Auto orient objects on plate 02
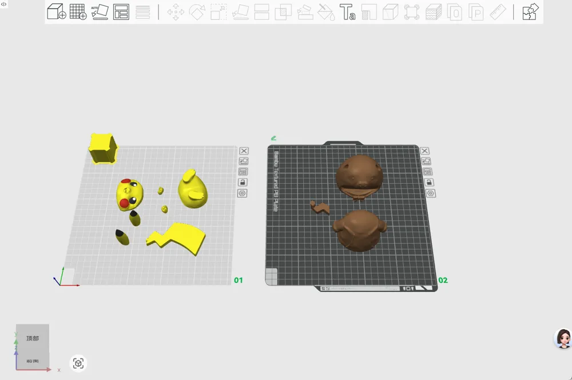Image resolution: width=572 pixels, height=380 pixels. tap(426, 161)
